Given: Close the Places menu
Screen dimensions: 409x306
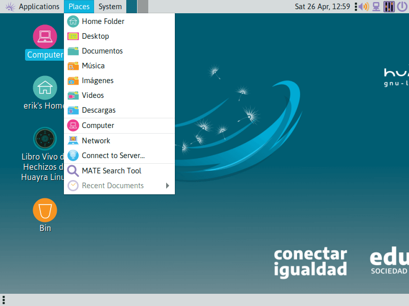Looking at the screenshot, I should coord(79,7).
